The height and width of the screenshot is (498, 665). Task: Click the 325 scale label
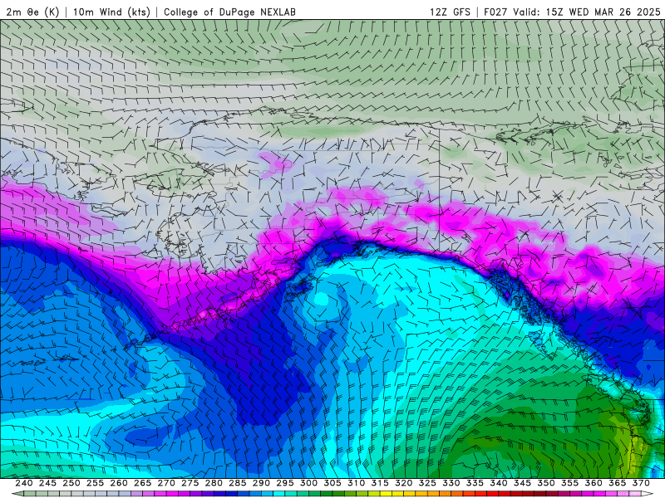click(x=427, y=483)
